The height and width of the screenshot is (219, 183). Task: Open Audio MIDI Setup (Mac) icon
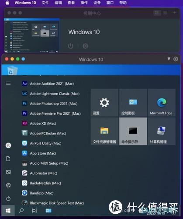[x=24, y=163]
